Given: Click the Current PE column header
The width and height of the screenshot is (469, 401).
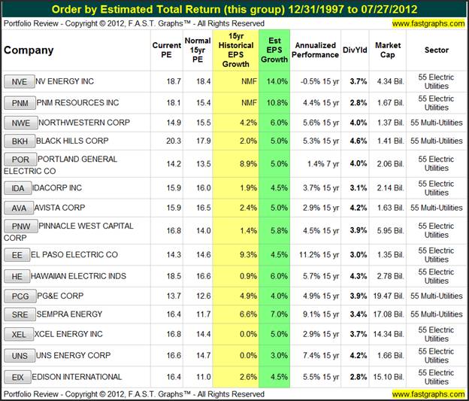Looking at the screenshot, I should tap(167, 50).
